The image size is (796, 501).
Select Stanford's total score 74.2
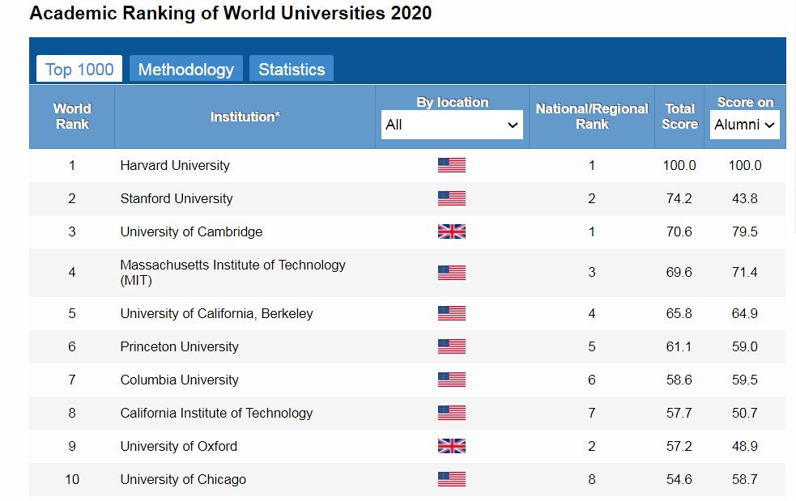coord(679,198)
